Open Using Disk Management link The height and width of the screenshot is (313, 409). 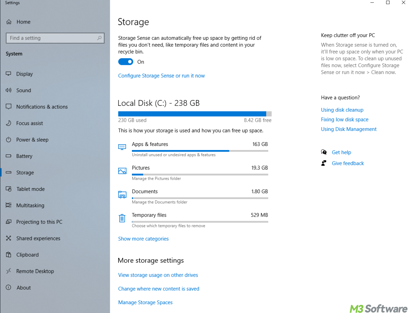point(349,129)
